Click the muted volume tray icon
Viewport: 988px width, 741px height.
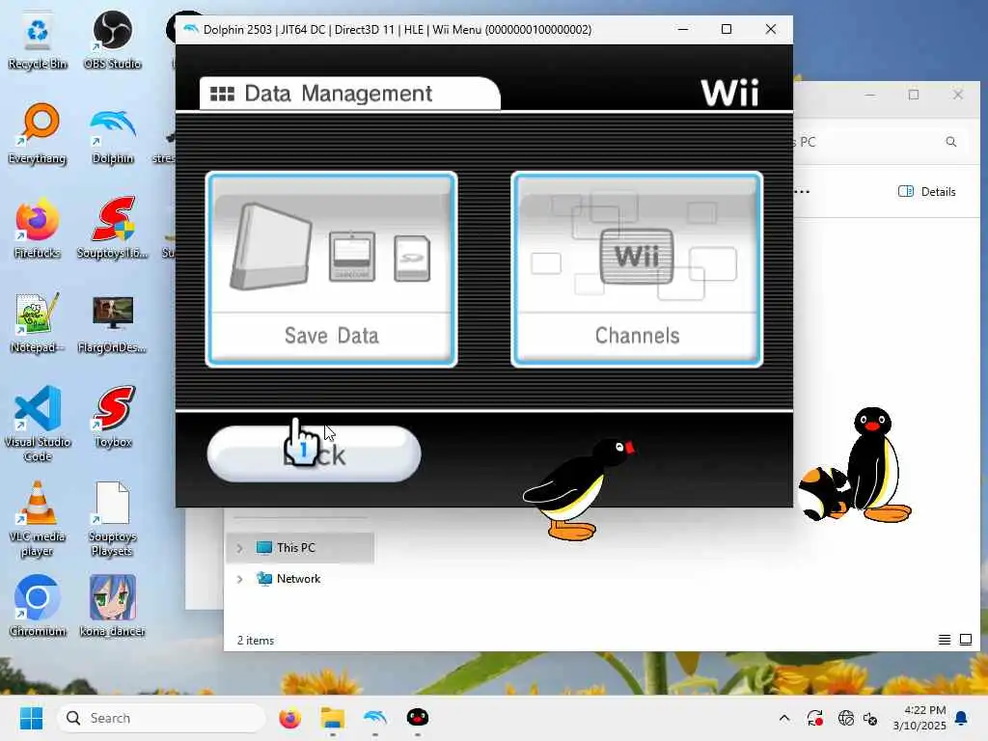(x=871, y=718)
